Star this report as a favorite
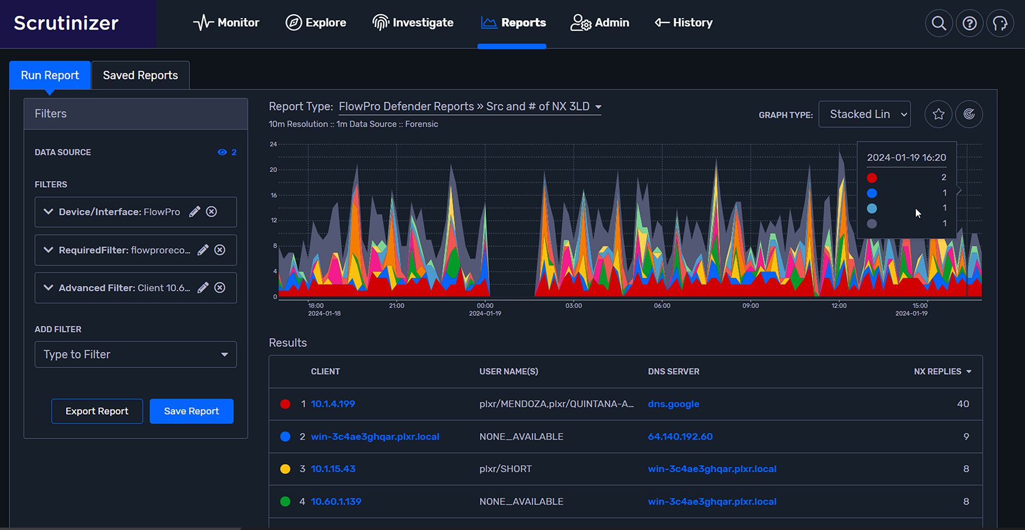 tap(938, 114)
